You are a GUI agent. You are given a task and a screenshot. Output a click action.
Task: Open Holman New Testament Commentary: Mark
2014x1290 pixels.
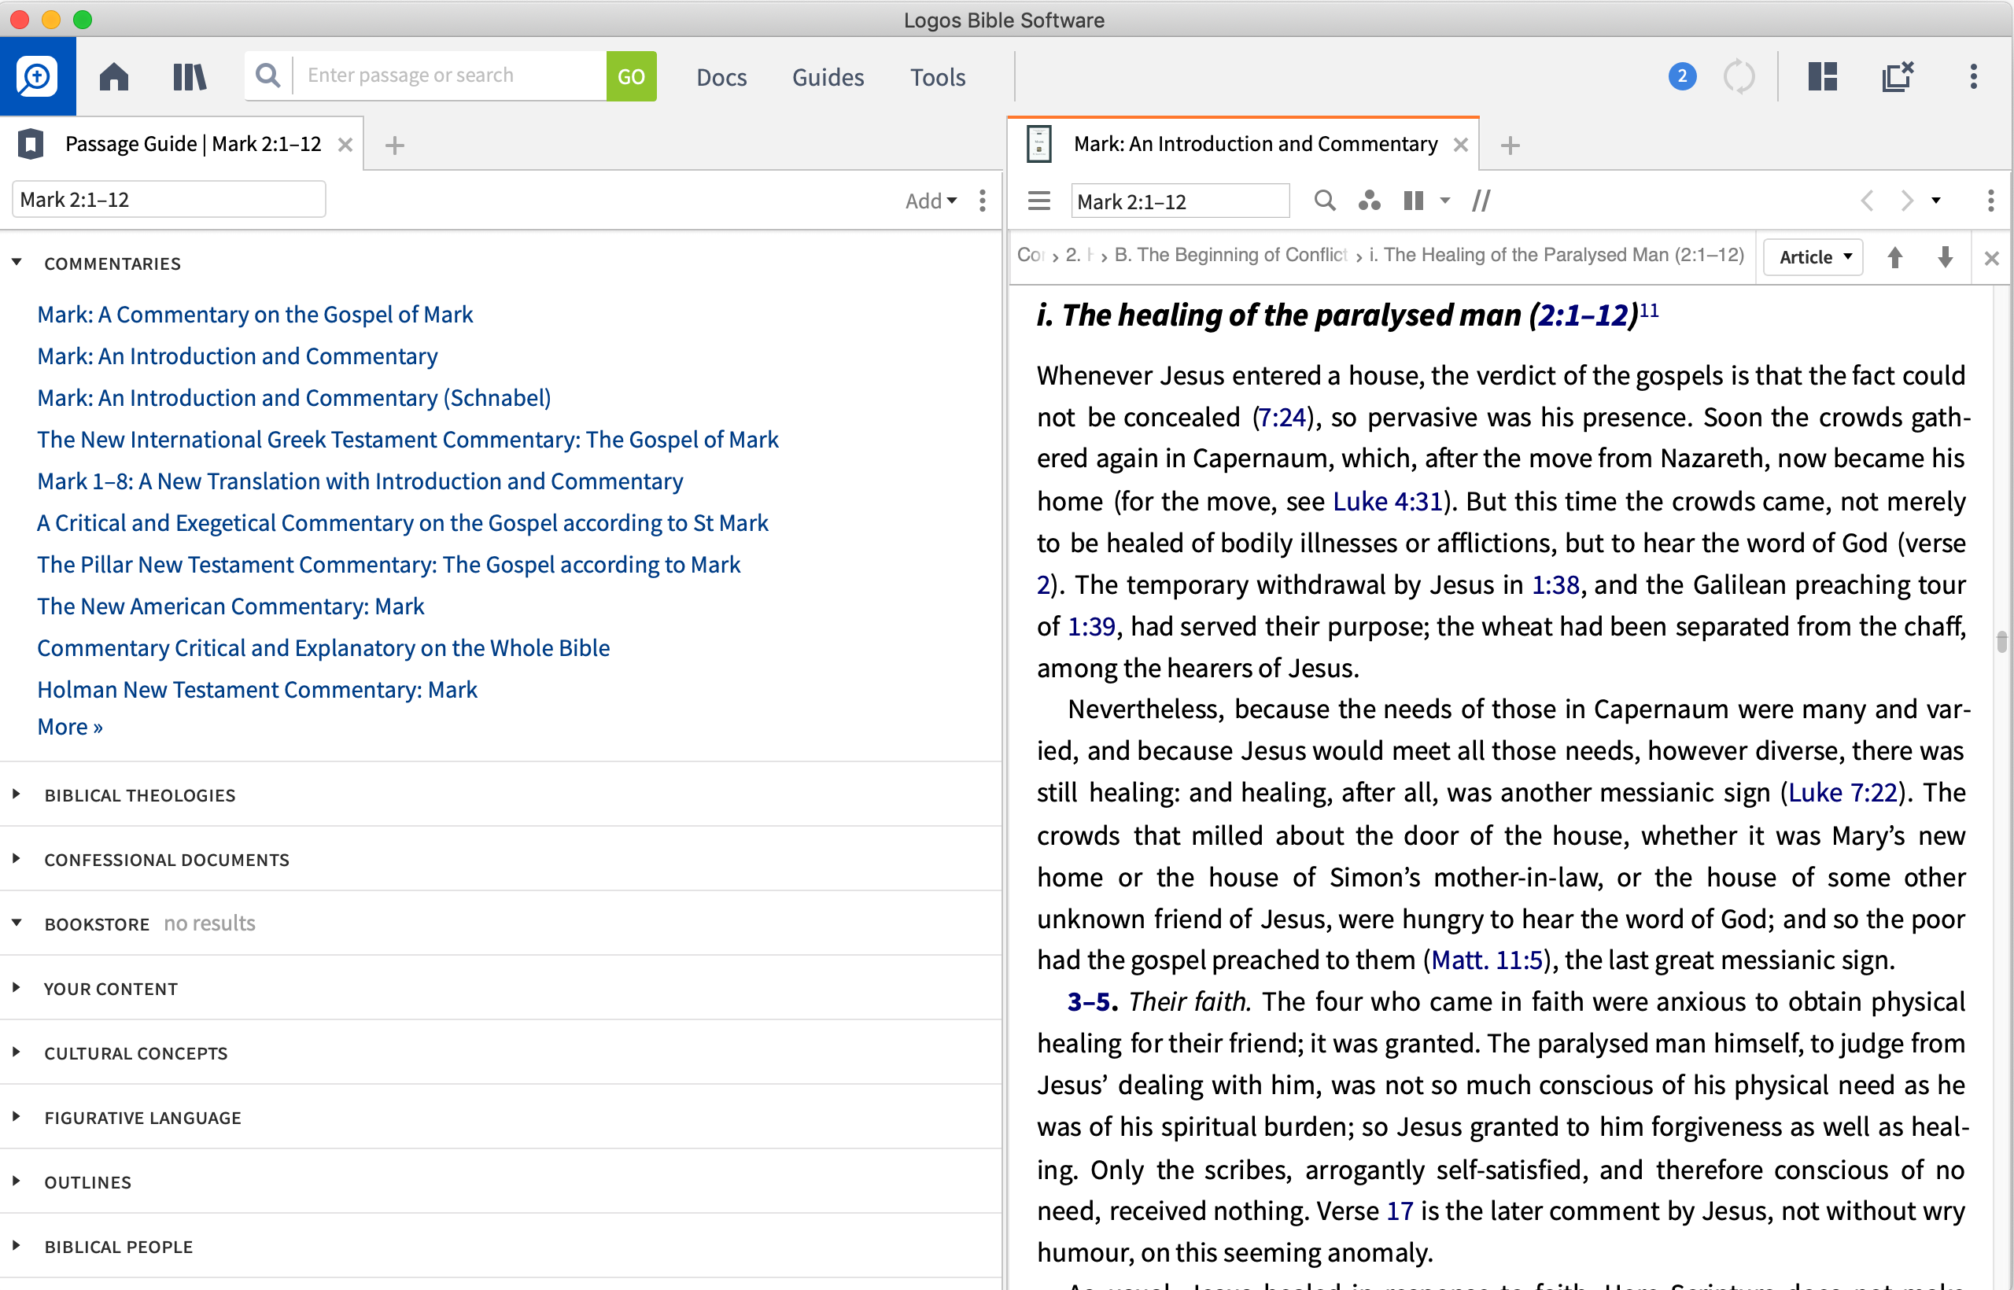[257, 689]
